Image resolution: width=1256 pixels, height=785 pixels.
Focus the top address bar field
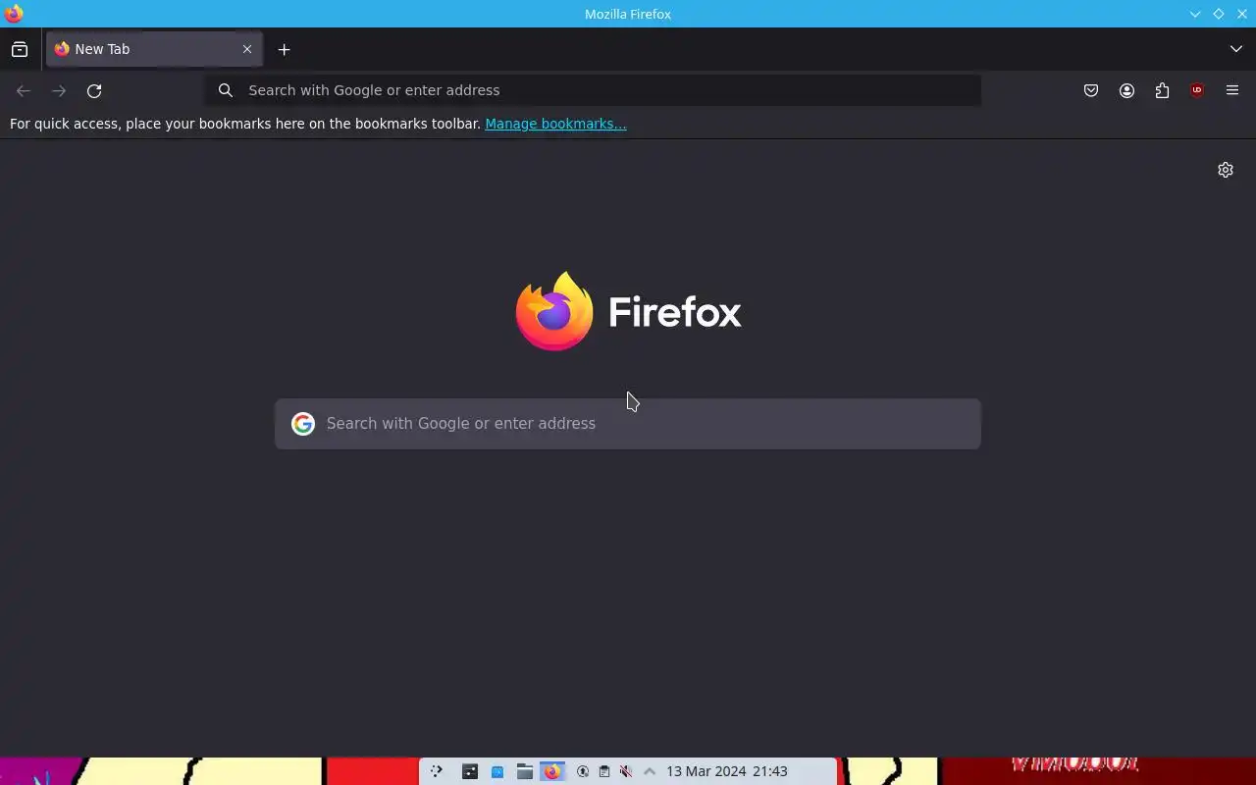(x=593, y=90)
